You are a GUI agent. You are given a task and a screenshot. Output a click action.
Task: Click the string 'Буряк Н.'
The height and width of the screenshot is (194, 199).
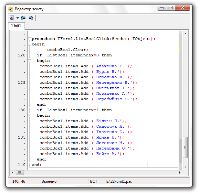coord(107,72)
